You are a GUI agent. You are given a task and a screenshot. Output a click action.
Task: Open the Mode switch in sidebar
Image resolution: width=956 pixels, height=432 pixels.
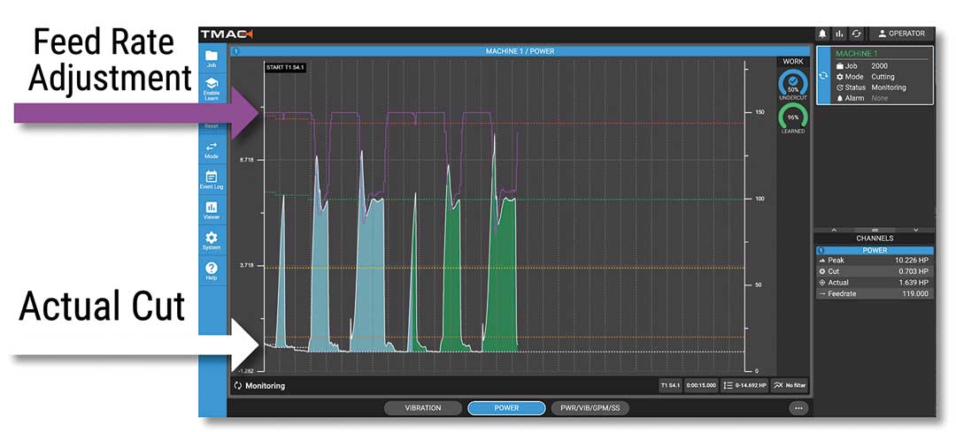212,150
